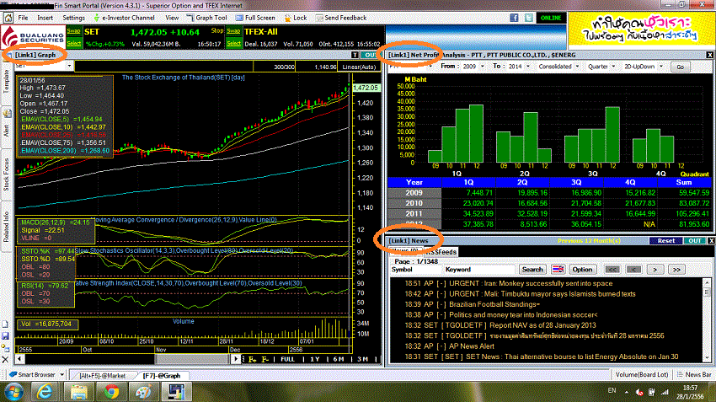
Task: Switch to [F7]-@Graph tab
Action: click(162, 376)
